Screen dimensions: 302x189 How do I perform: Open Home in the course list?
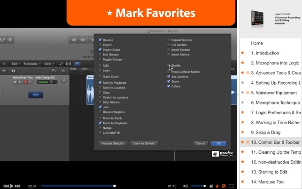coord(271,43)
